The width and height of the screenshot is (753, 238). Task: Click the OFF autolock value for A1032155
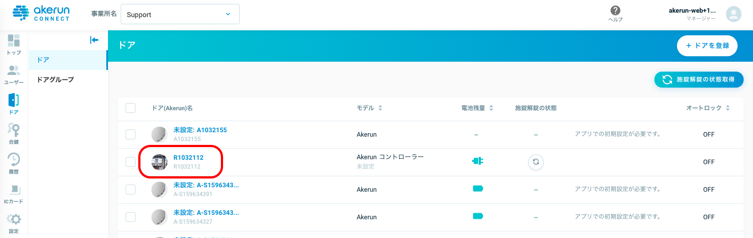point(708,134)
